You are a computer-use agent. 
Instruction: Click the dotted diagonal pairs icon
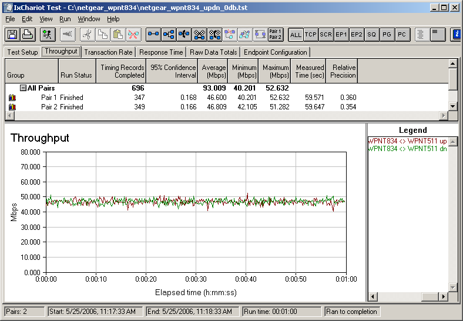coord(245,35)
